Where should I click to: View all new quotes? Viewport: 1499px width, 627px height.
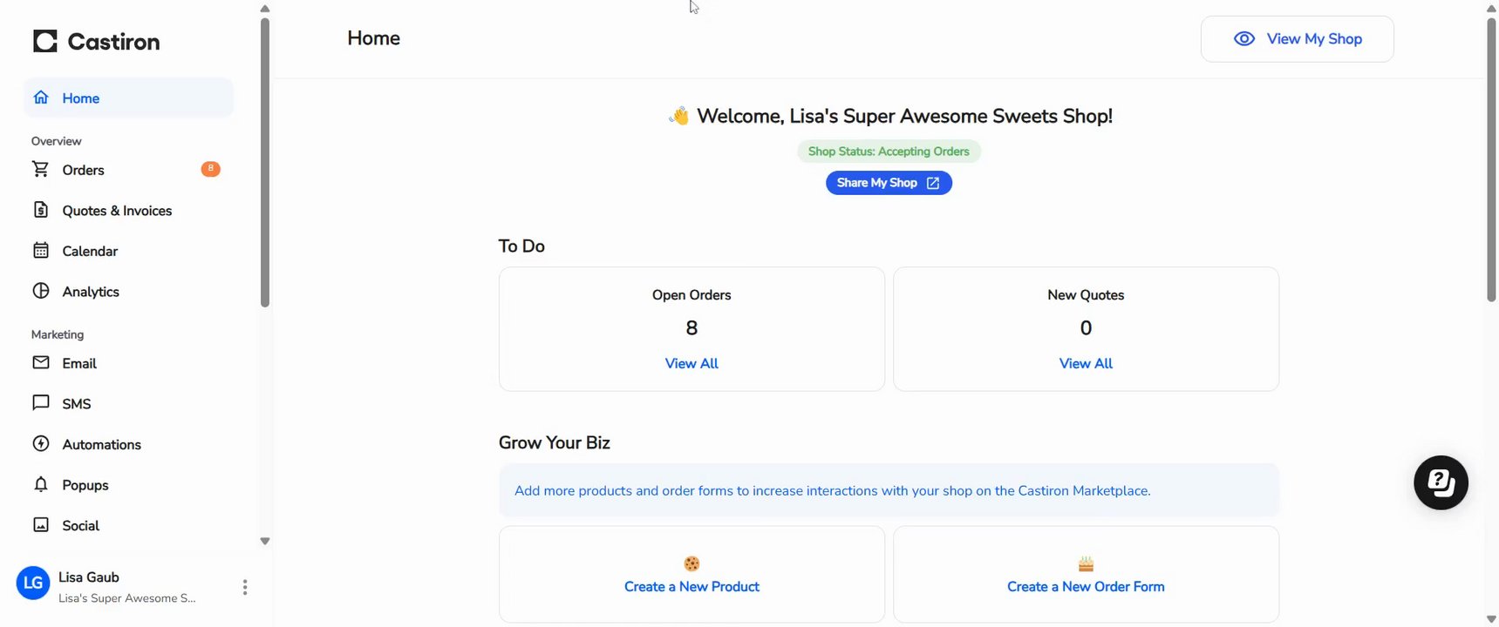1086,363
